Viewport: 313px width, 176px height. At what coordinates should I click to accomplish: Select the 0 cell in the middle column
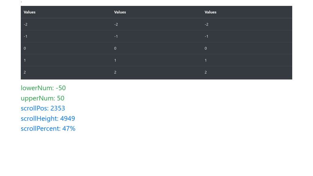click(x=115, y=48)
